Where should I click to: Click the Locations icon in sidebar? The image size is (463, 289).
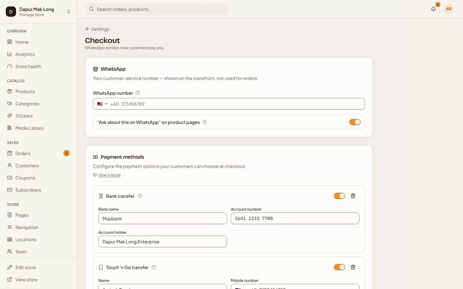pyautogui.click(x=10, y=239)
